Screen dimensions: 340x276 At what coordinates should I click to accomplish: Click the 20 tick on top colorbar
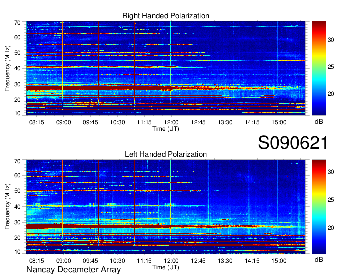pyautogui.click(x=331, y=94)
